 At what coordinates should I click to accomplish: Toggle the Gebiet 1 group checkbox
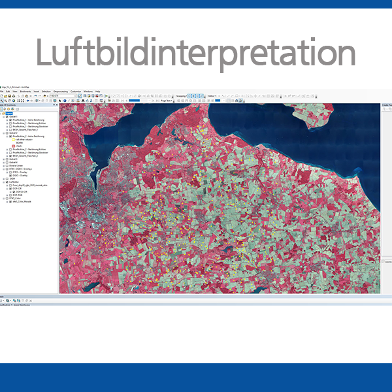(5, 116)
